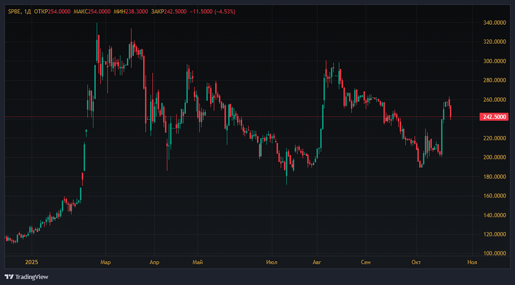Click the МАКС 254.0000 high value
The height and width of the screenshot is (285, 515).
pyautogui.click(x=92, y=11)
